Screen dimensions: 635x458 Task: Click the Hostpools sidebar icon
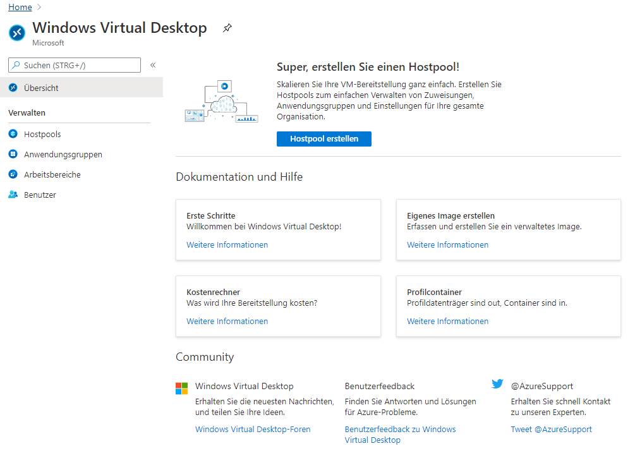point(13,134)
